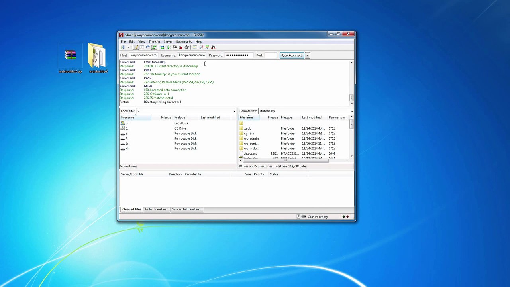510x287 pixels.
Task: Open the View menu
Action: click(x=141, y=41)
